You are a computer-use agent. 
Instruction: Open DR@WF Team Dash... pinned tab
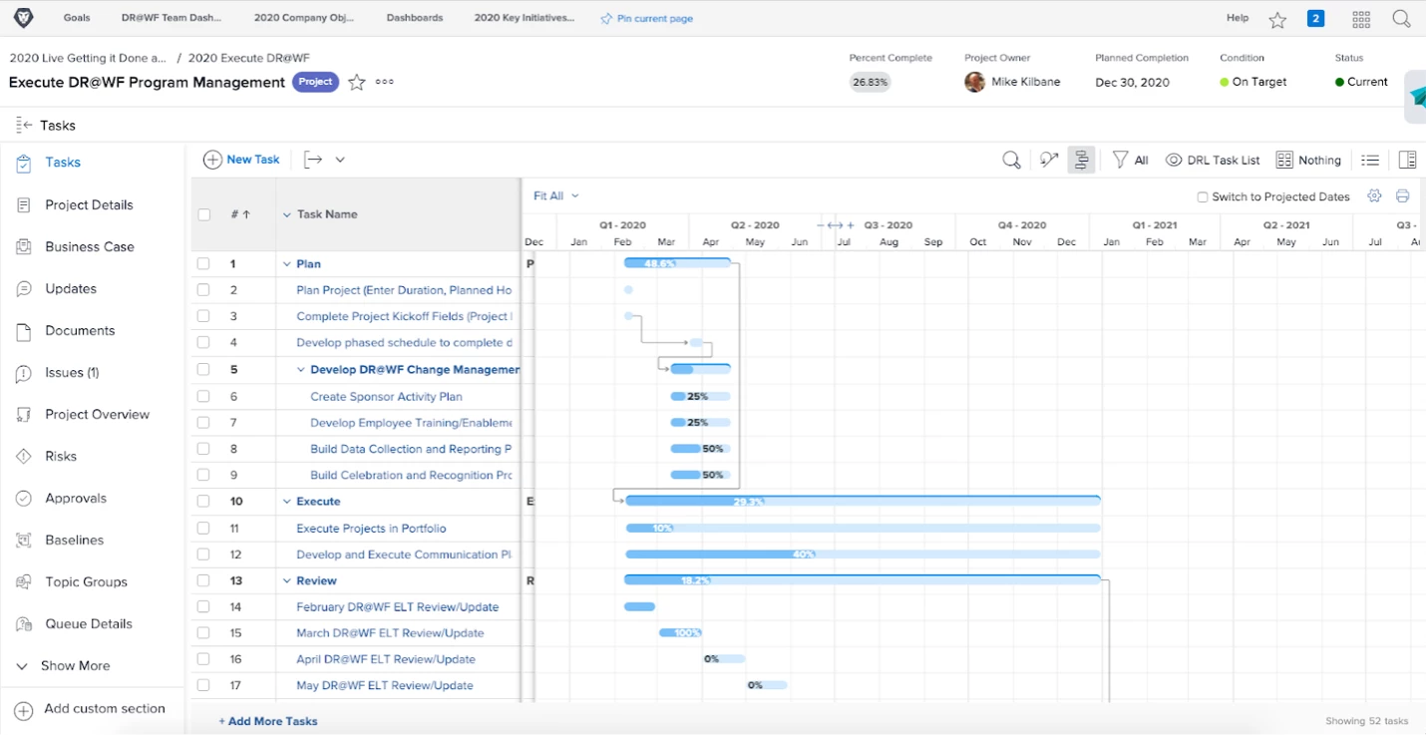tap(172, 18)
